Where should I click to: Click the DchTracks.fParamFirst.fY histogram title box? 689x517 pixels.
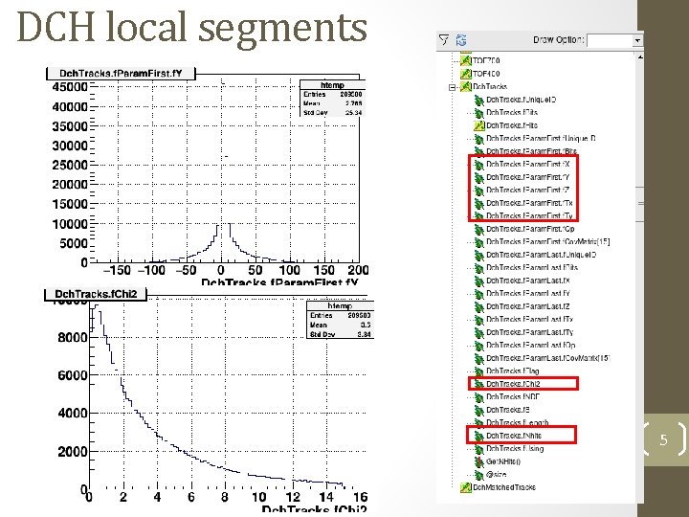(x=121, y=74)
